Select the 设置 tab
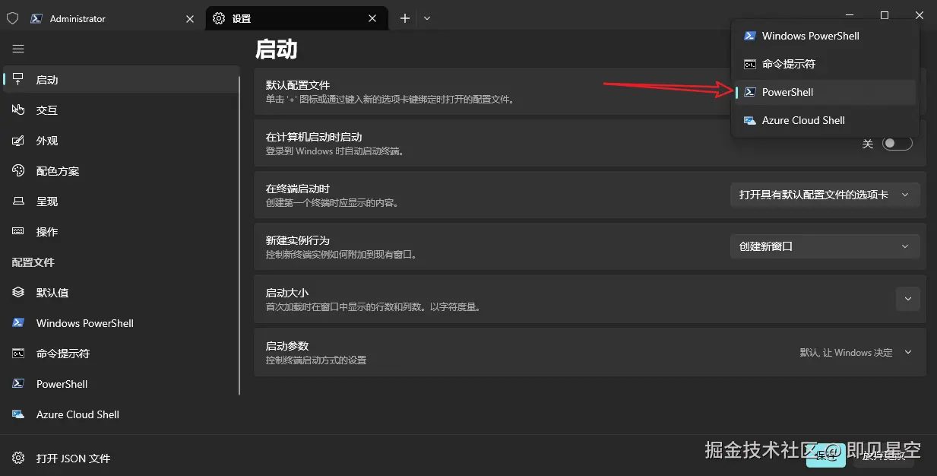The width and height of the screenshot is (937, 476). tap(296, 18)
